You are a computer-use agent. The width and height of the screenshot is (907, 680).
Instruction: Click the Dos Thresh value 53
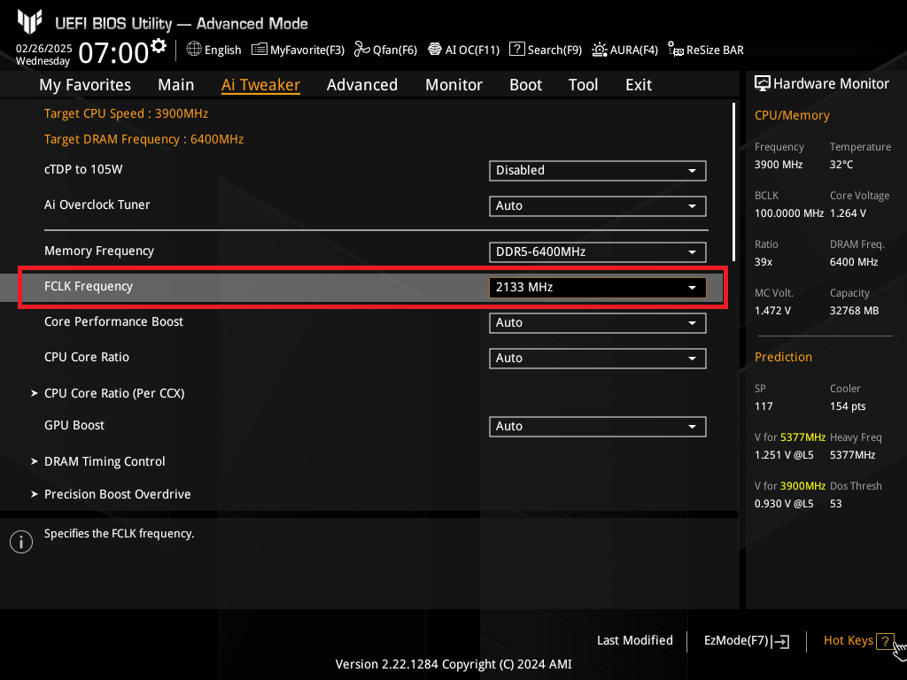836,504
